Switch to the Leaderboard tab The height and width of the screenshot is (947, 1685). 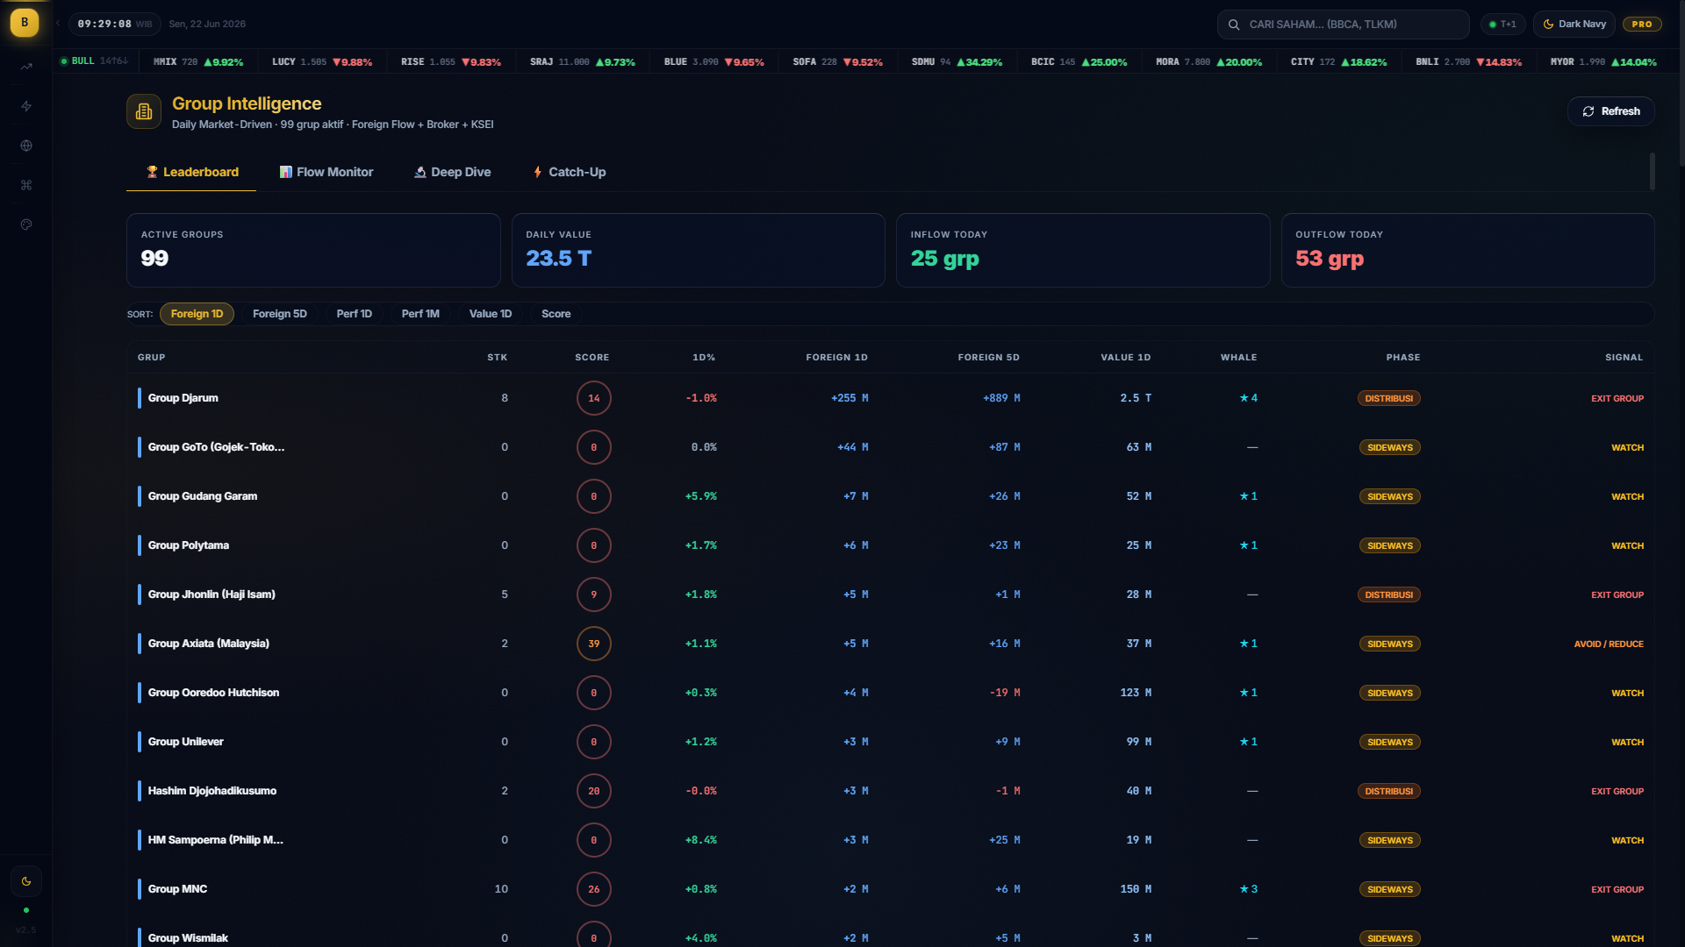click(191, 172)
